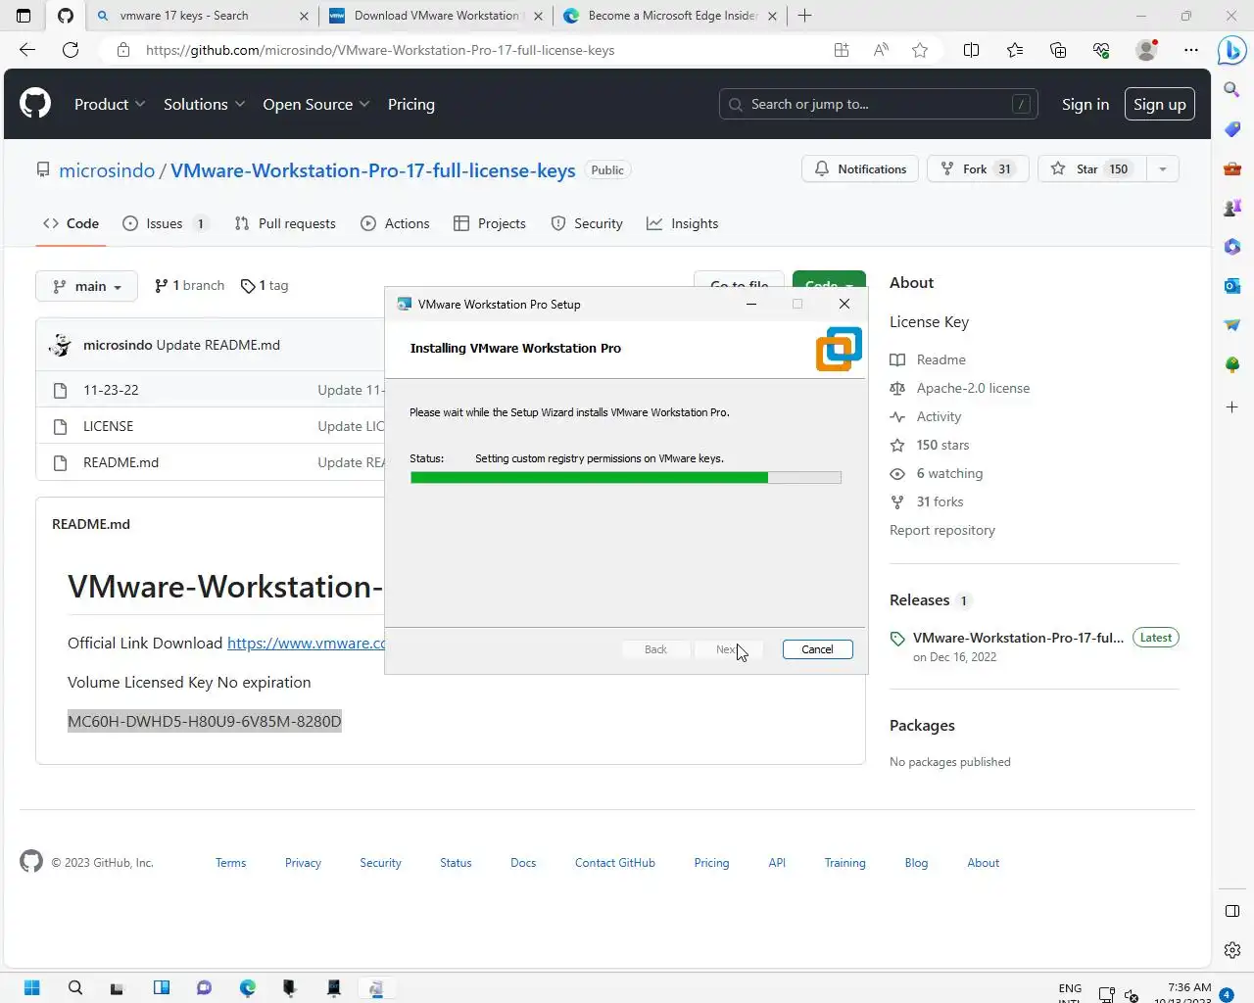Add page to favorites star icon
The width and height of the screenshot is (1254, 1003).
920,50
